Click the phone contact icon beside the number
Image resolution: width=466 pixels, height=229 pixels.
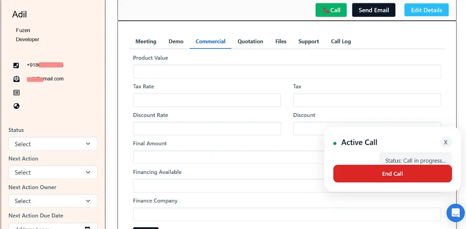(x=16, y=65)
